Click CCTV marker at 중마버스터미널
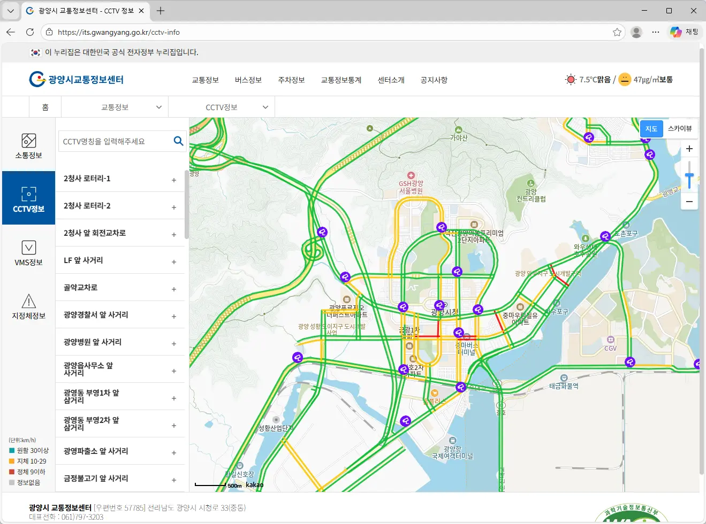Viewport: 706px width, 524px height. point(459,333)
